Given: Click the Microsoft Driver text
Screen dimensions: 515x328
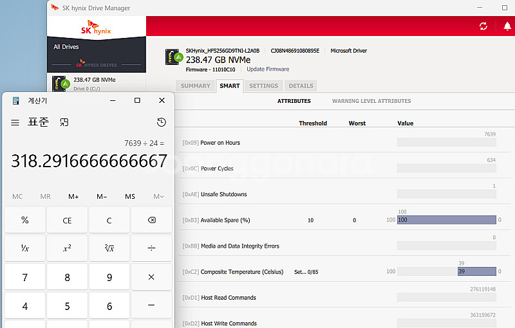Looking at the screenshot, I should [349, 51].
